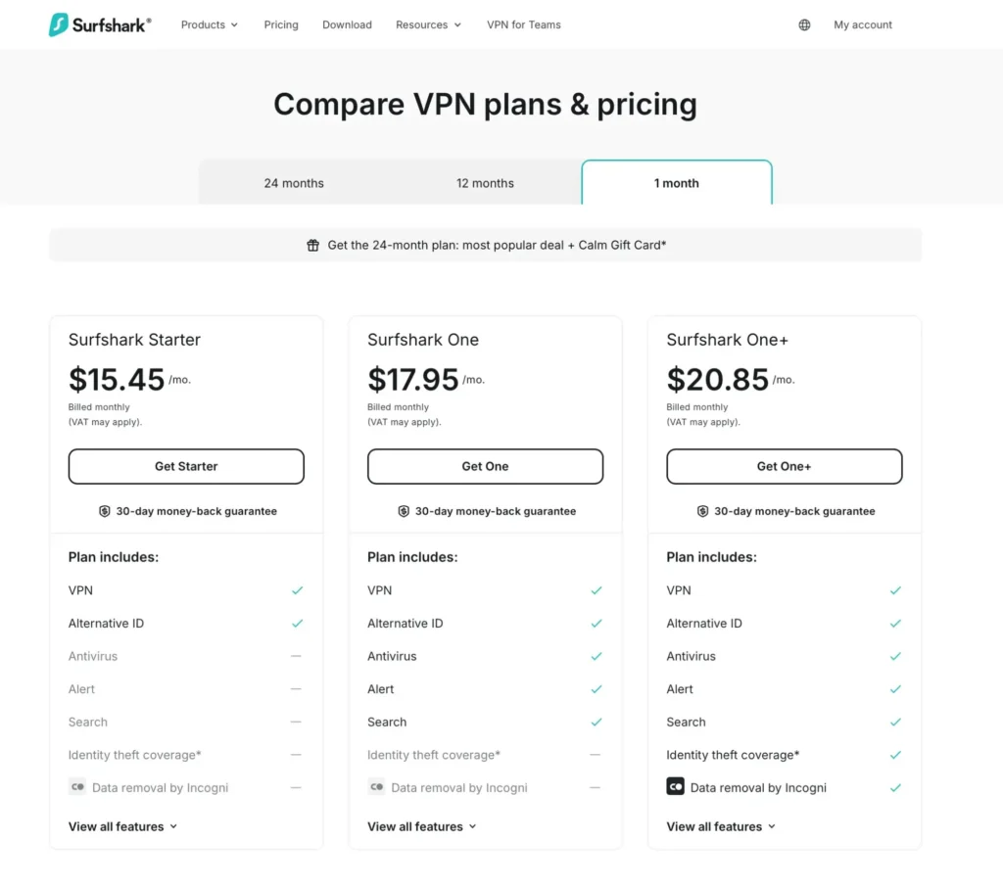Click the checkmark beside Data removal in One+
Viewport: 1003px width, 888px height.
click(x=895, y=787)
